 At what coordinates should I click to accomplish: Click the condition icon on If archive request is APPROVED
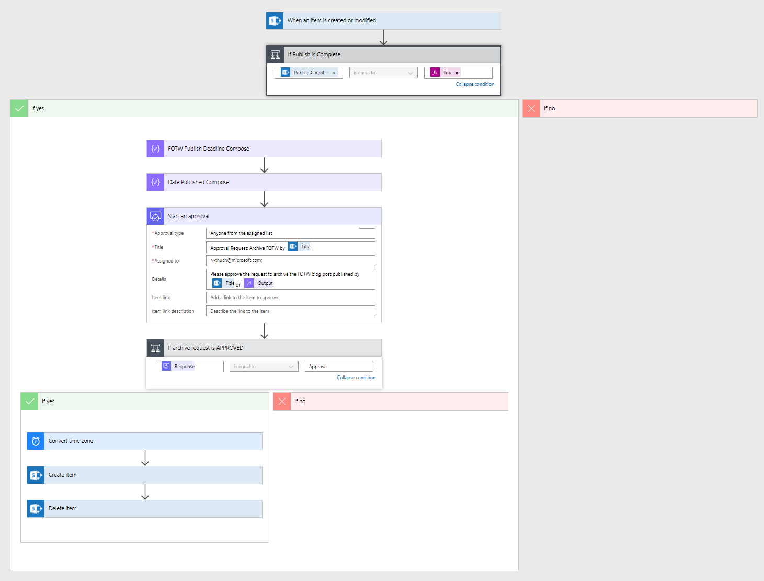coord(155,348)
